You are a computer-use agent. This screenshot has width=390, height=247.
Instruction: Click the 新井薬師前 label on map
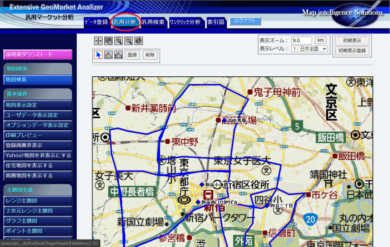pyautogui.click(x=154, y=108)
